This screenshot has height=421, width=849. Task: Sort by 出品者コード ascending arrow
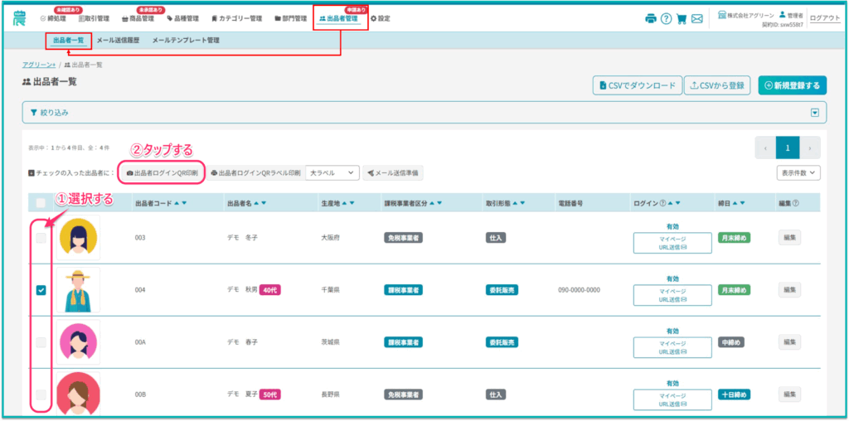pyautogui.click(x=177, y=204)
